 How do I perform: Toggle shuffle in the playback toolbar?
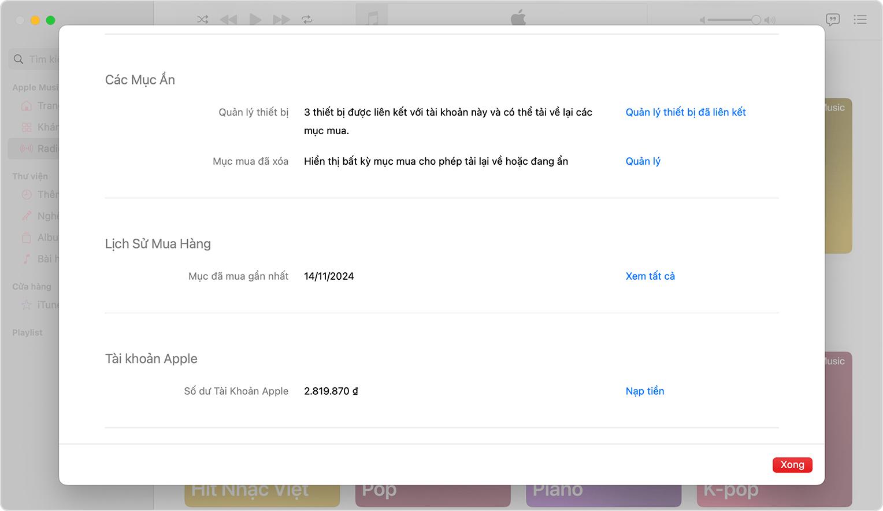(x=202, y=20)
